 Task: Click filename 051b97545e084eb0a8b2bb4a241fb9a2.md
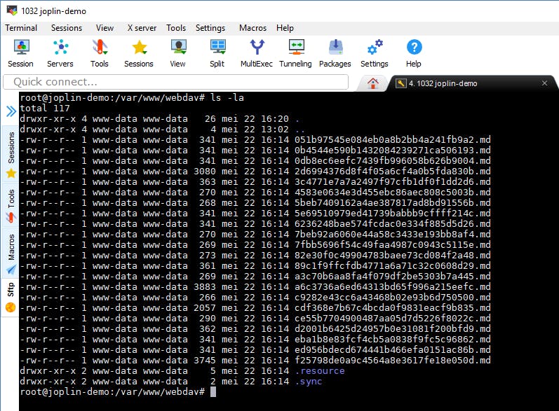tap(393, 139)
